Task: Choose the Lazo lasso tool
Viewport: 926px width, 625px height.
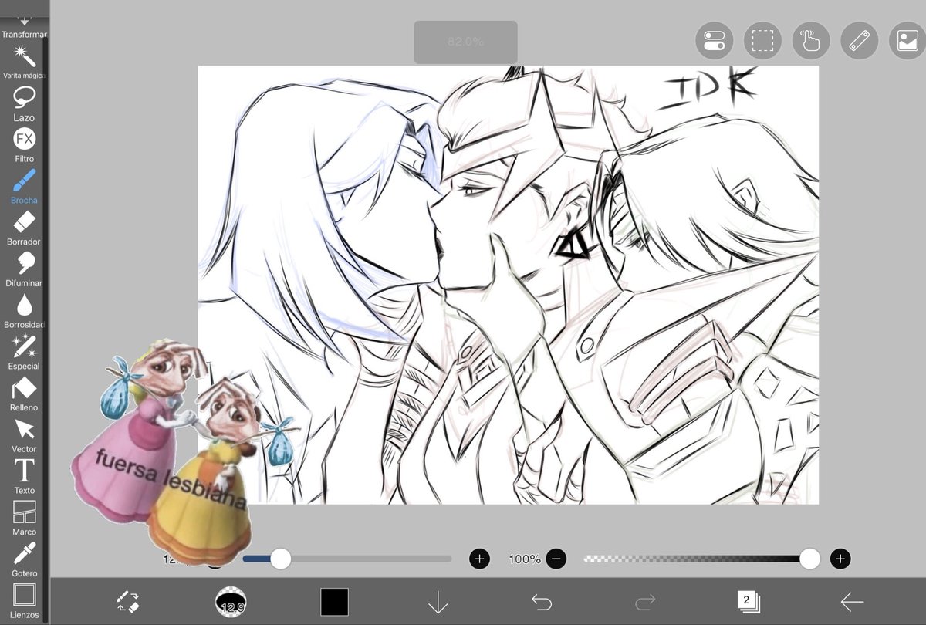Action: 24,103
